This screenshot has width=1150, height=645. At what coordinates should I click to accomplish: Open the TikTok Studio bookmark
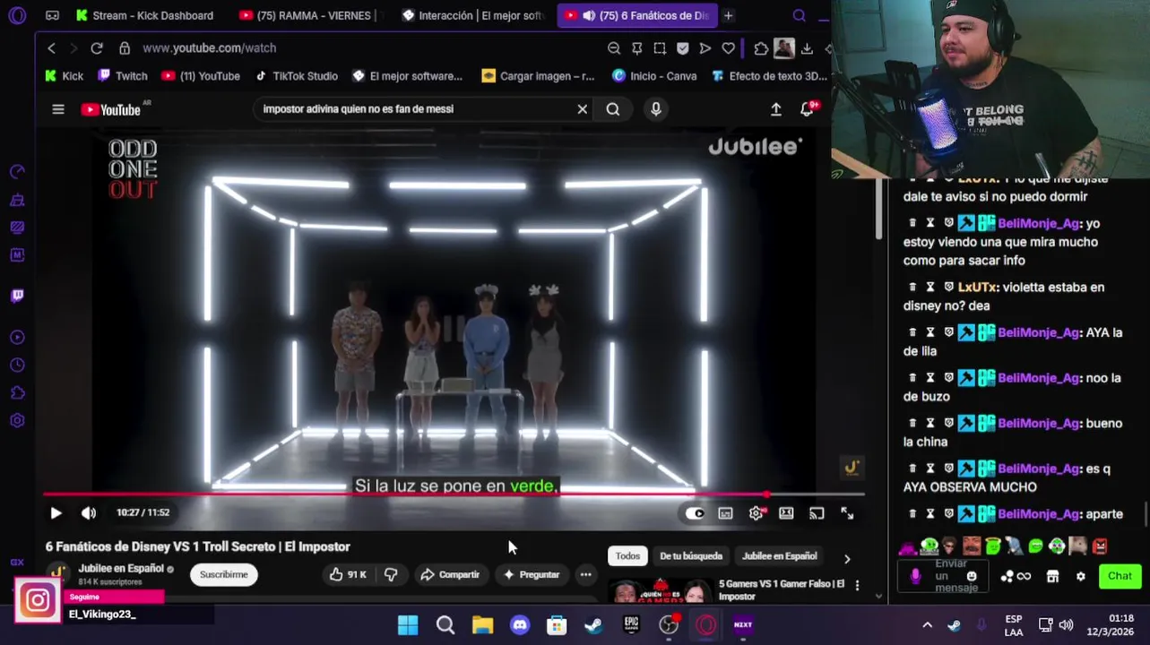(296, 76)
